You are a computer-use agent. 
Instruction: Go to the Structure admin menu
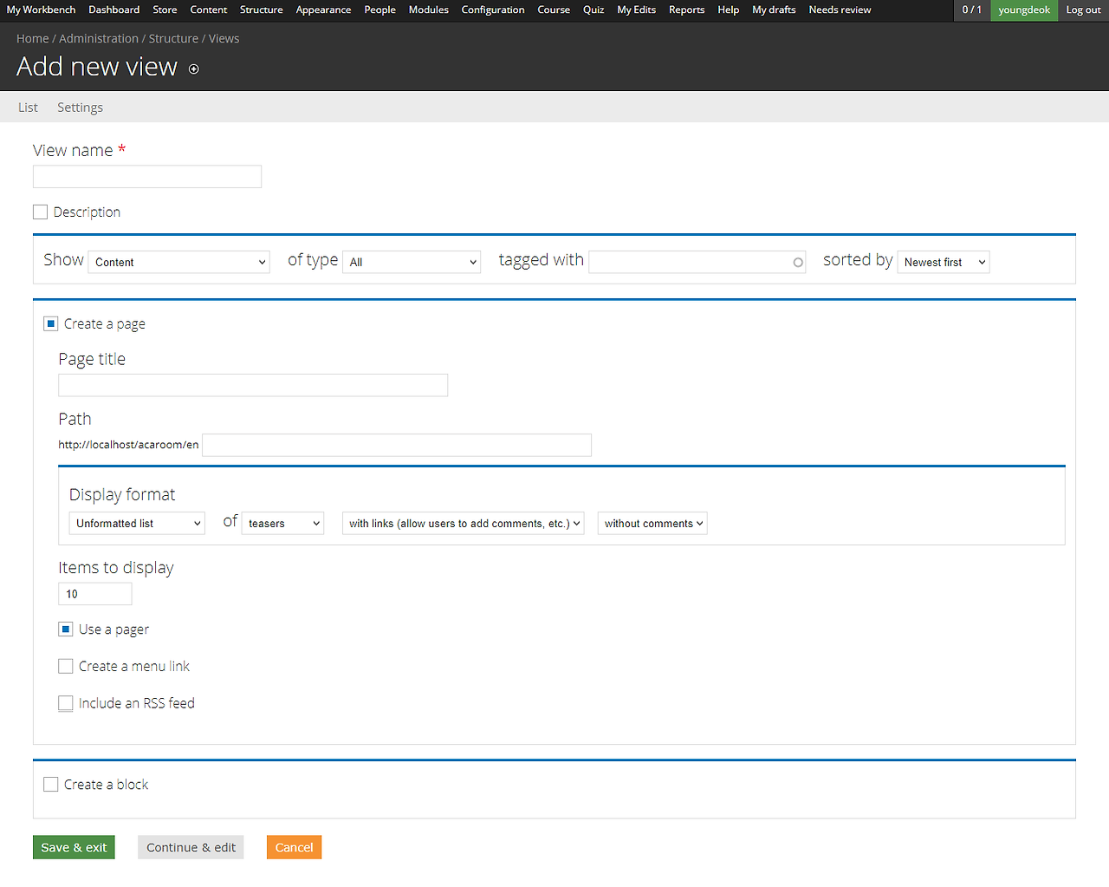(x=262, y=10)
